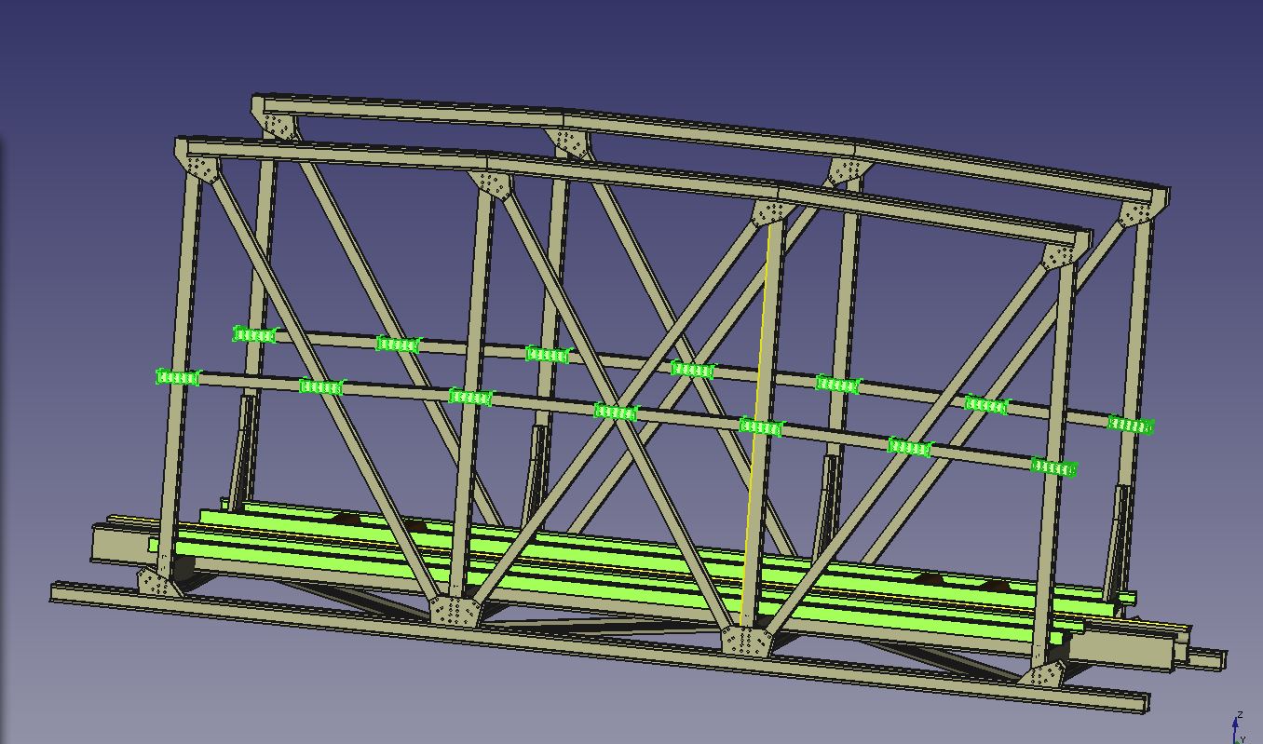Select front truss bottom-left corner gusset plate
Viewport: 1263px width, 744px height.
pos(159,584)
